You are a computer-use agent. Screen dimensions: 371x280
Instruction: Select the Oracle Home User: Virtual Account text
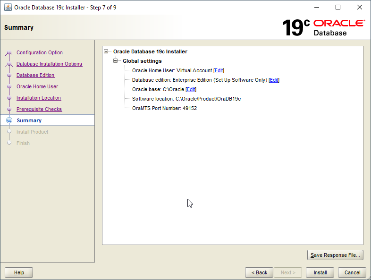pos(172,70)
